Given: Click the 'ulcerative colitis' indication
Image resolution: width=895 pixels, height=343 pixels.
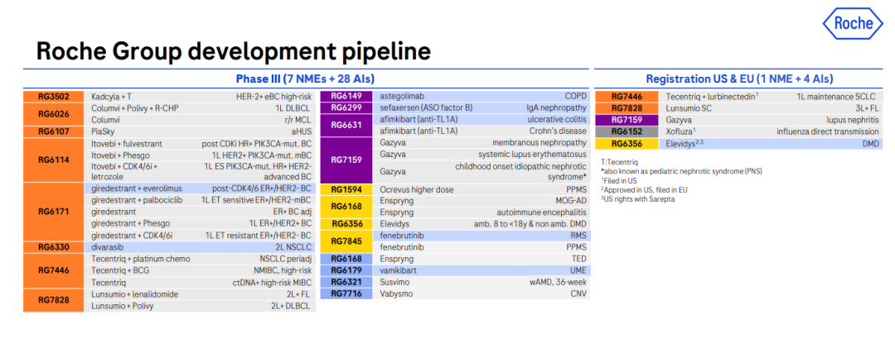Looking at the screenshot, I should (x=557, y=120).
